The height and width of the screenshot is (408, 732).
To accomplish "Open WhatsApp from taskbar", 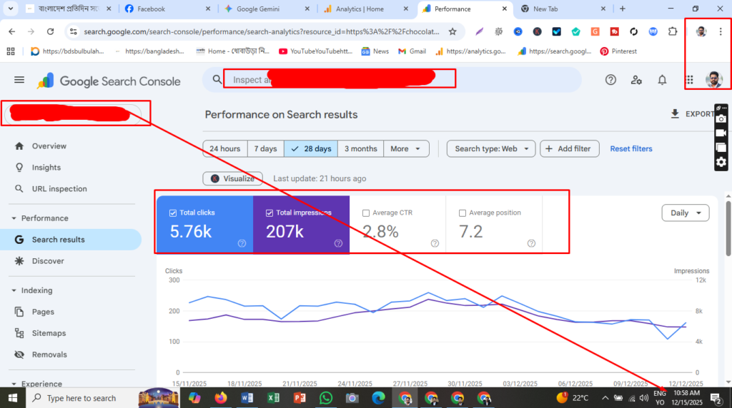I will coord(326,398).
